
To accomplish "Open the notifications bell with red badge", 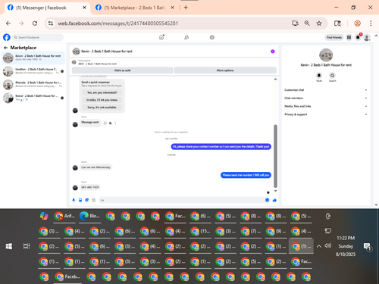I will coord(358,37).
